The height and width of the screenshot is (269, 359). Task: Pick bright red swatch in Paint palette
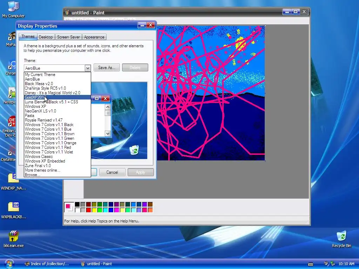[88, 210]
